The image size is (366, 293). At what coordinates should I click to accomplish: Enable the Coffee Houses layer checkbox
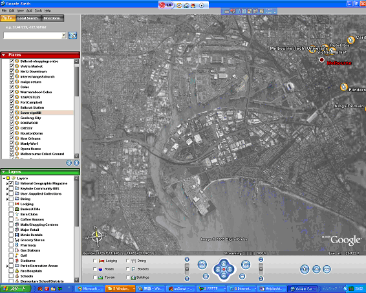(11, 219)
